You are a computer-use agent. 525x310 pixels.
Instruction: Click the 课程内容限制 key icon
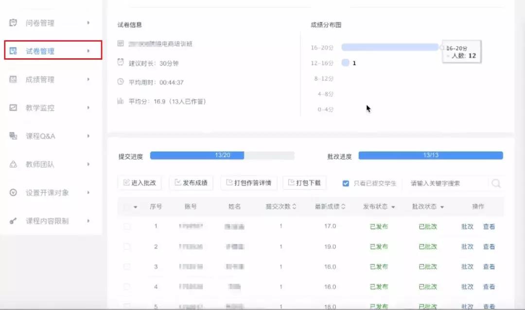[13, 221]
